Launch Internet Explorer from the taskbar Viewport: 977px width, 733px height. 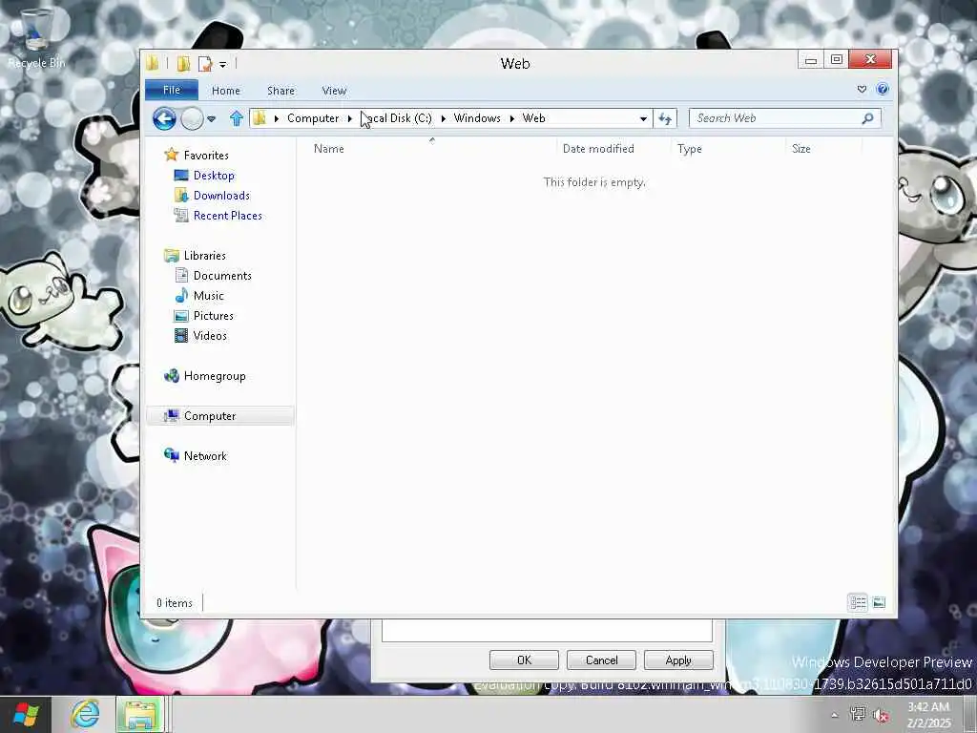[x=84, y=714]
